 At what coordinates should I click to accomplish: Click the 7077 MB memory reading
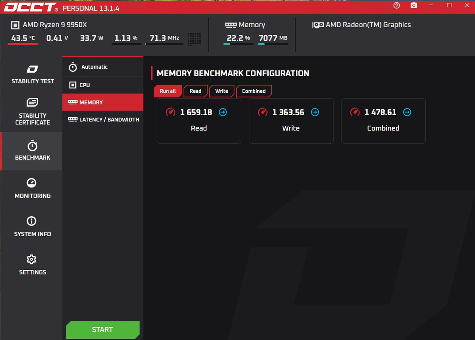point(273,38)
